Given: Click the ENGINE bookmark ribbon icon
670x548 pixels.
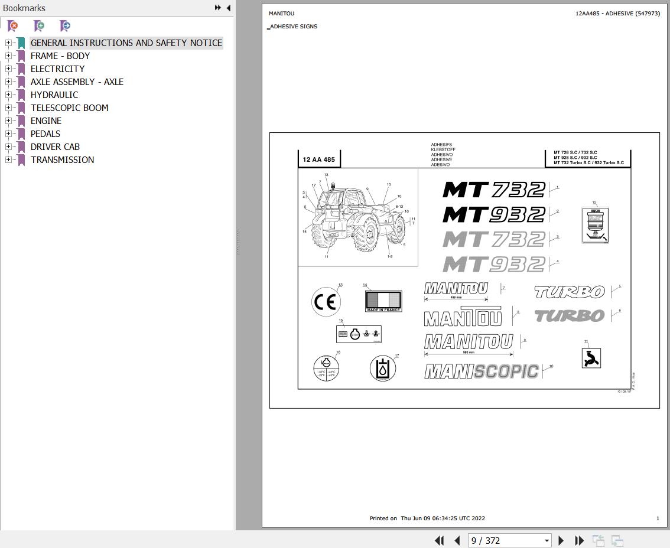Looking at the screenshot, I should (x=21, y=121).
